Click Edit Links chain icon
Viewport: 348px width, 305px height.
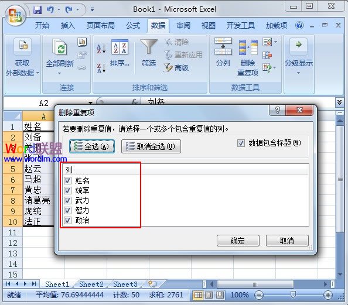[82, 68]
